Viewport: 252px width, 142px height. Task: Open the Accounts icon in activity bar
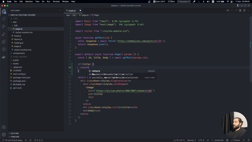coord(4,127)
